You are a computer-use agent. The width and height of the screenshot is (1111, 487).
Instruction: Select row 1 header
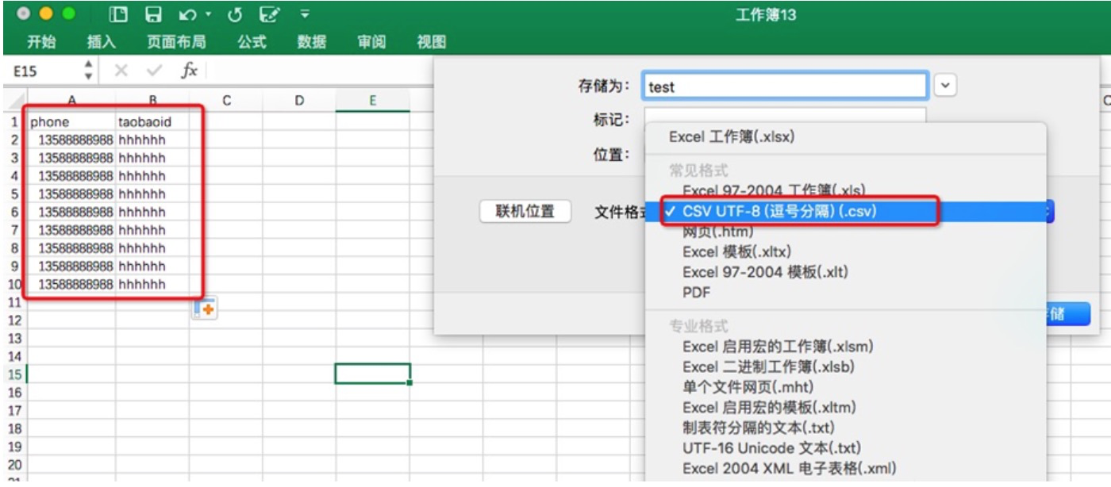pyautogui.click(x=13, y=122)
